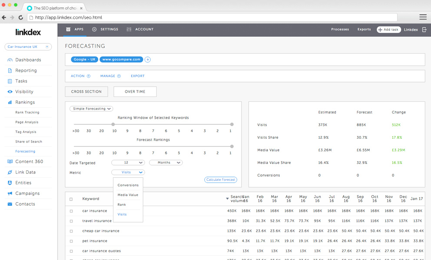Viewport: 431px width, 260px height.
Task: Reload the page in browser
Action: [x=21, y=17]
